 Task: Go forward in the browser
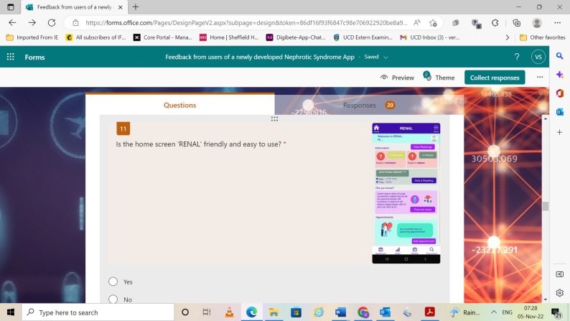coord(32,22)
